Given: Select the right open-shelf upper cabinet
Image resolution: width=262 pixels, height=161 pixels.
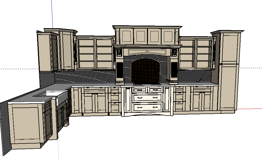Looking at the screenshot, I should pyautogui.click(x=196, y=53).
